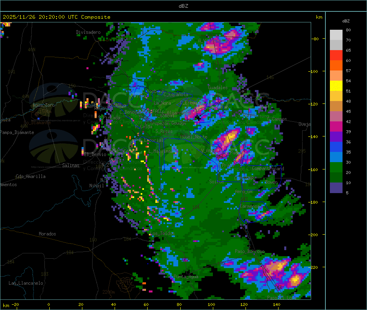Click the gold 48–51 dBZ legend swatch
The image size is (367, 310).
(336, 96)
